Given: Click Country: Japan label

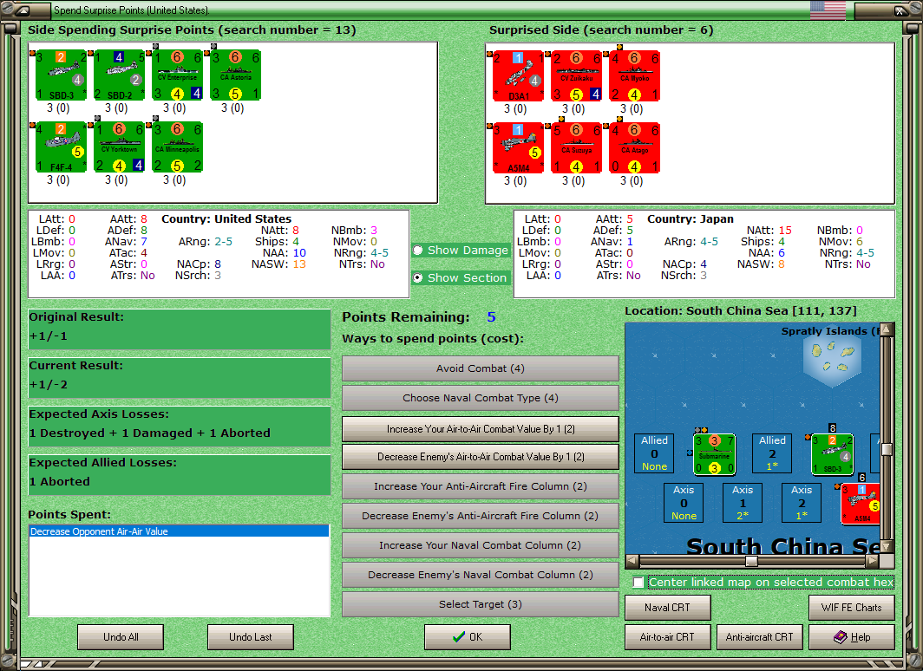Looking at the screenshot, I should point(691,218).
